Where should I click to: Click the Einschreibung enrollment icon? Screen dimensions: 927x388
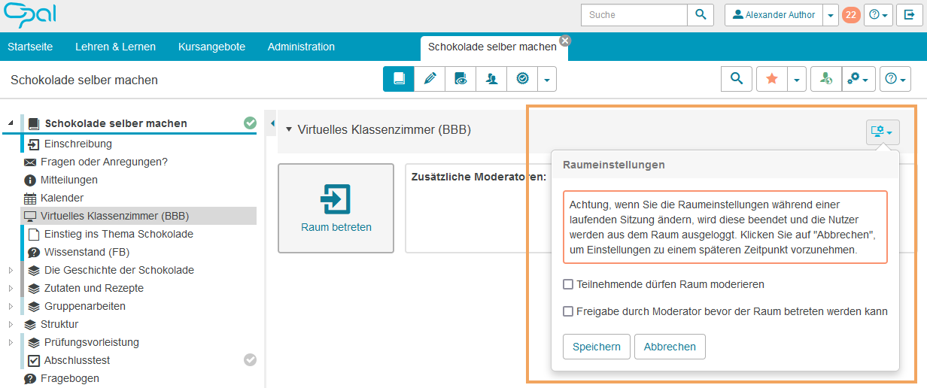(34, 144)
